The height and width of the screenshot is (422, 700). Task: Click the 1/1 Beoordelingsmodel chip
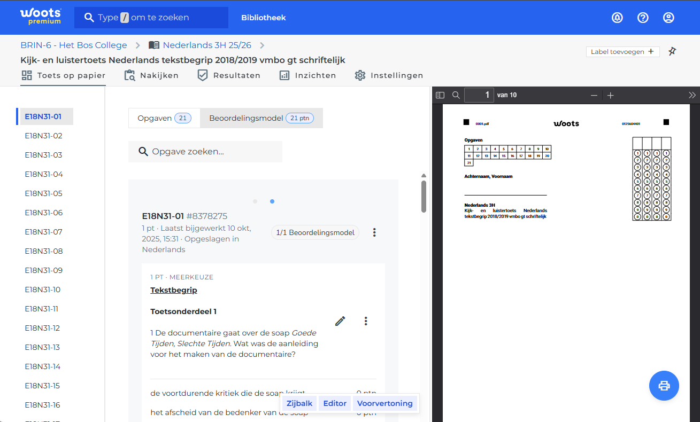[x=316, y=232]
